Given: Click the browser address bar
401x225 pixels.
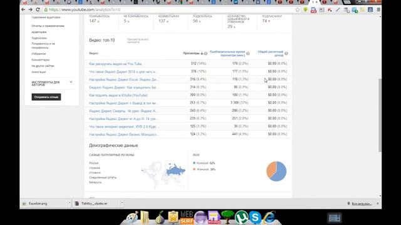Looking at the screenshot, I should pyautogui.click(x=169, y=10).
